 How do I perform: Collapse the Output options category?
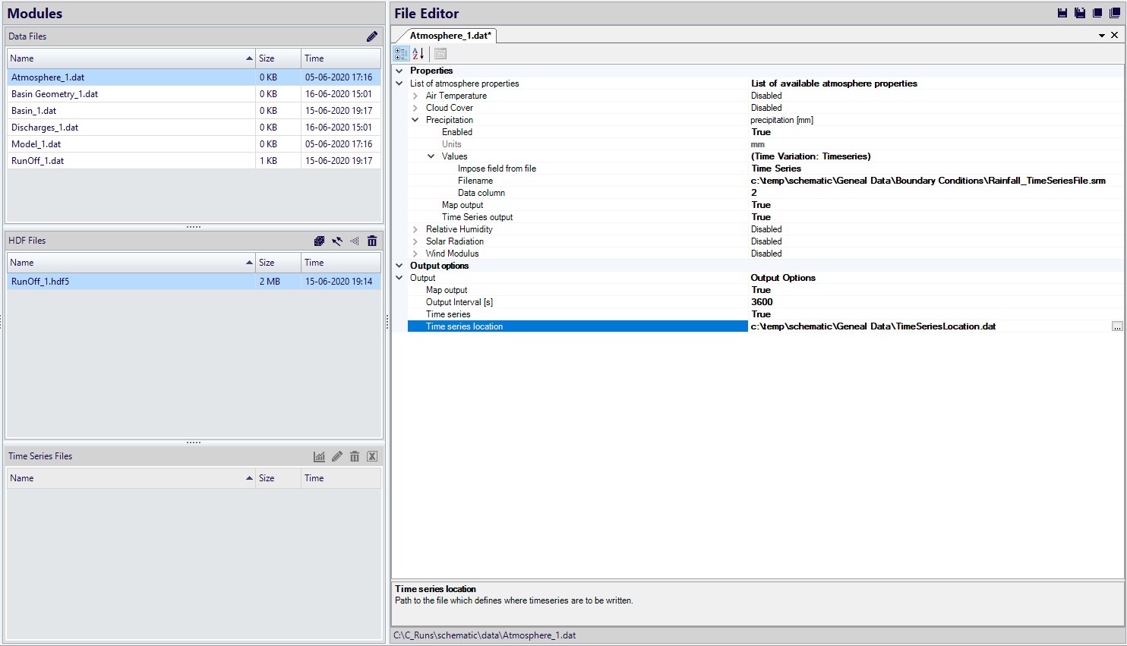click(399, 266)
